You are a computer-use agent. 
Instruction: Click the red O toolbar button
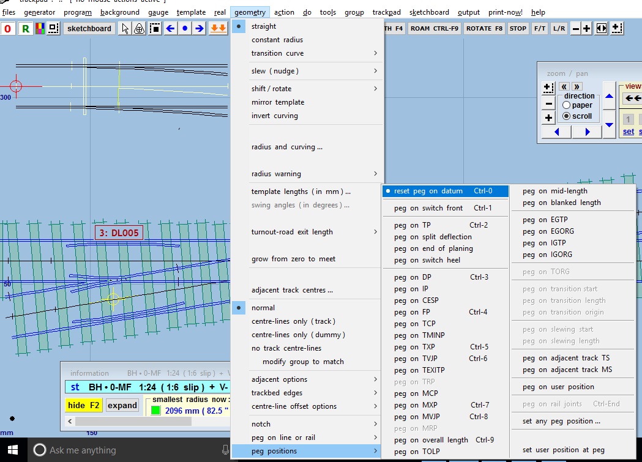point(8,28)
